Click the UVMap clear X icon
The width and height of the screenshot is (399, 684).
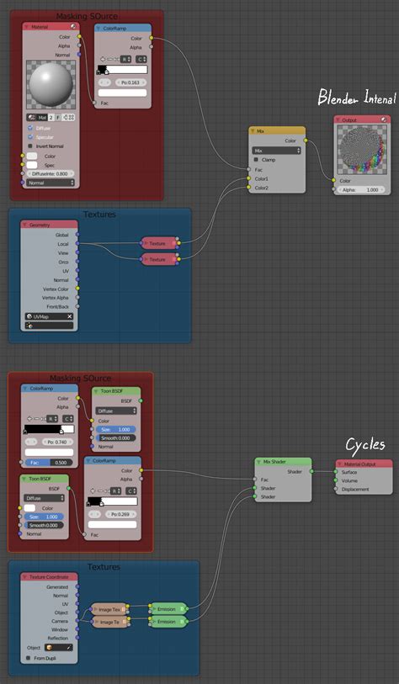pos(69,316)
